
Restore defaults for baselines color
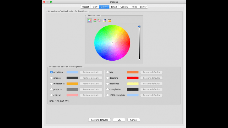[151, 84]
